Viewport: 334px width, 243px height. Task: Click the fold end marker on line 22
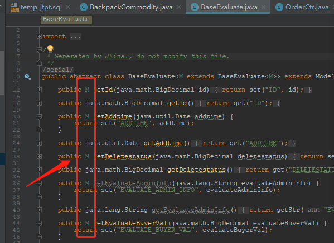pyautogui.click(x=39, y=130)
